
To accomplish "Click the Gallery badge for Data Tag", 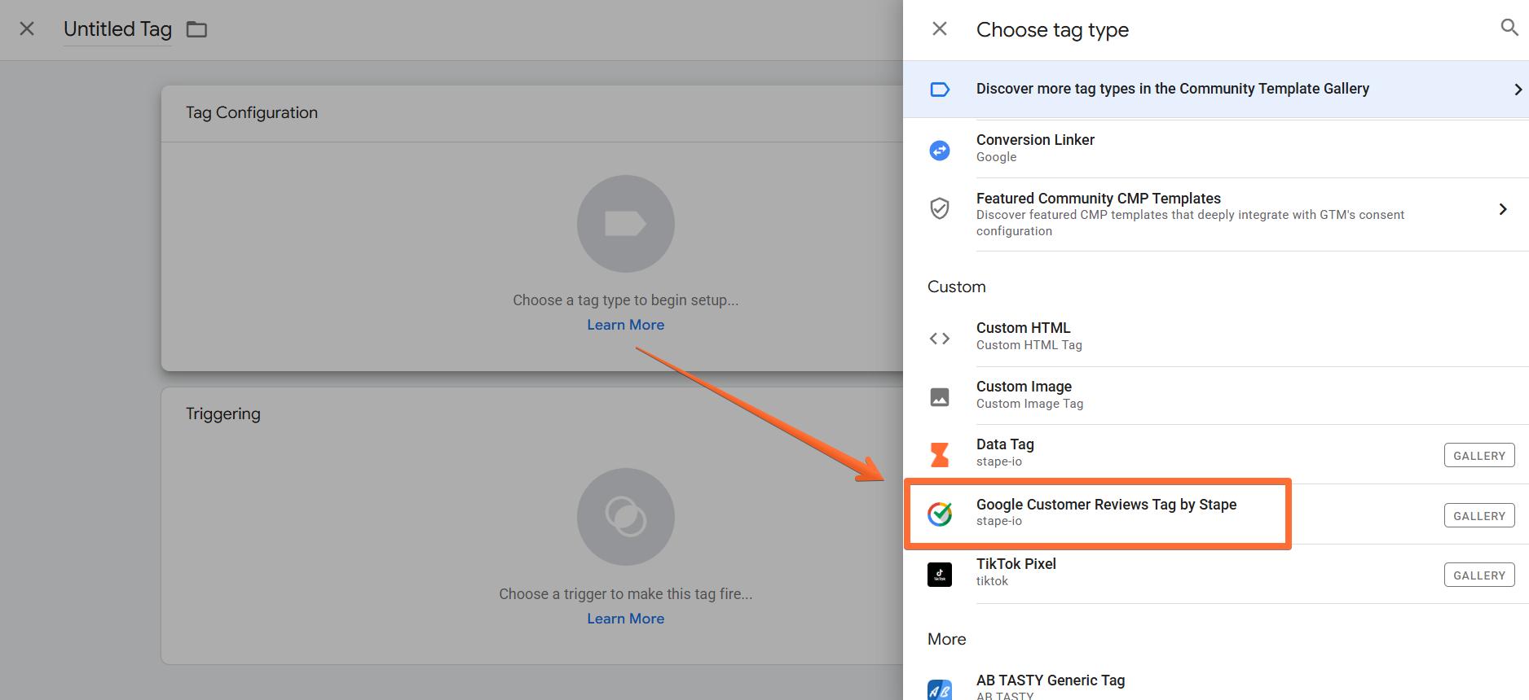I will click(1479, 456).
